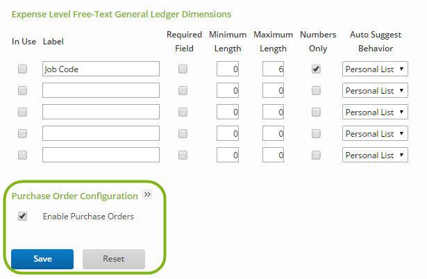This screenshot has height=279, width=427.
Task: Tick Numbers Only checkbox in fourth row
Action: (316, 133)
